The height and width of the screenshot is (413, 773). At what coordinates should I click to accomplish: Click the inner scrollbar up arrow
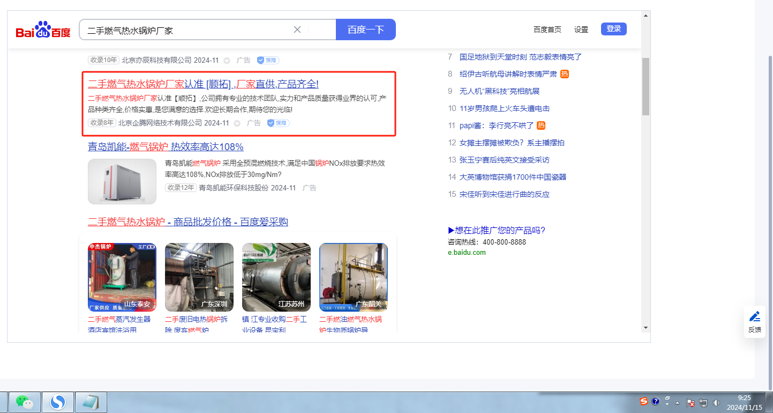tap(646, 15)
